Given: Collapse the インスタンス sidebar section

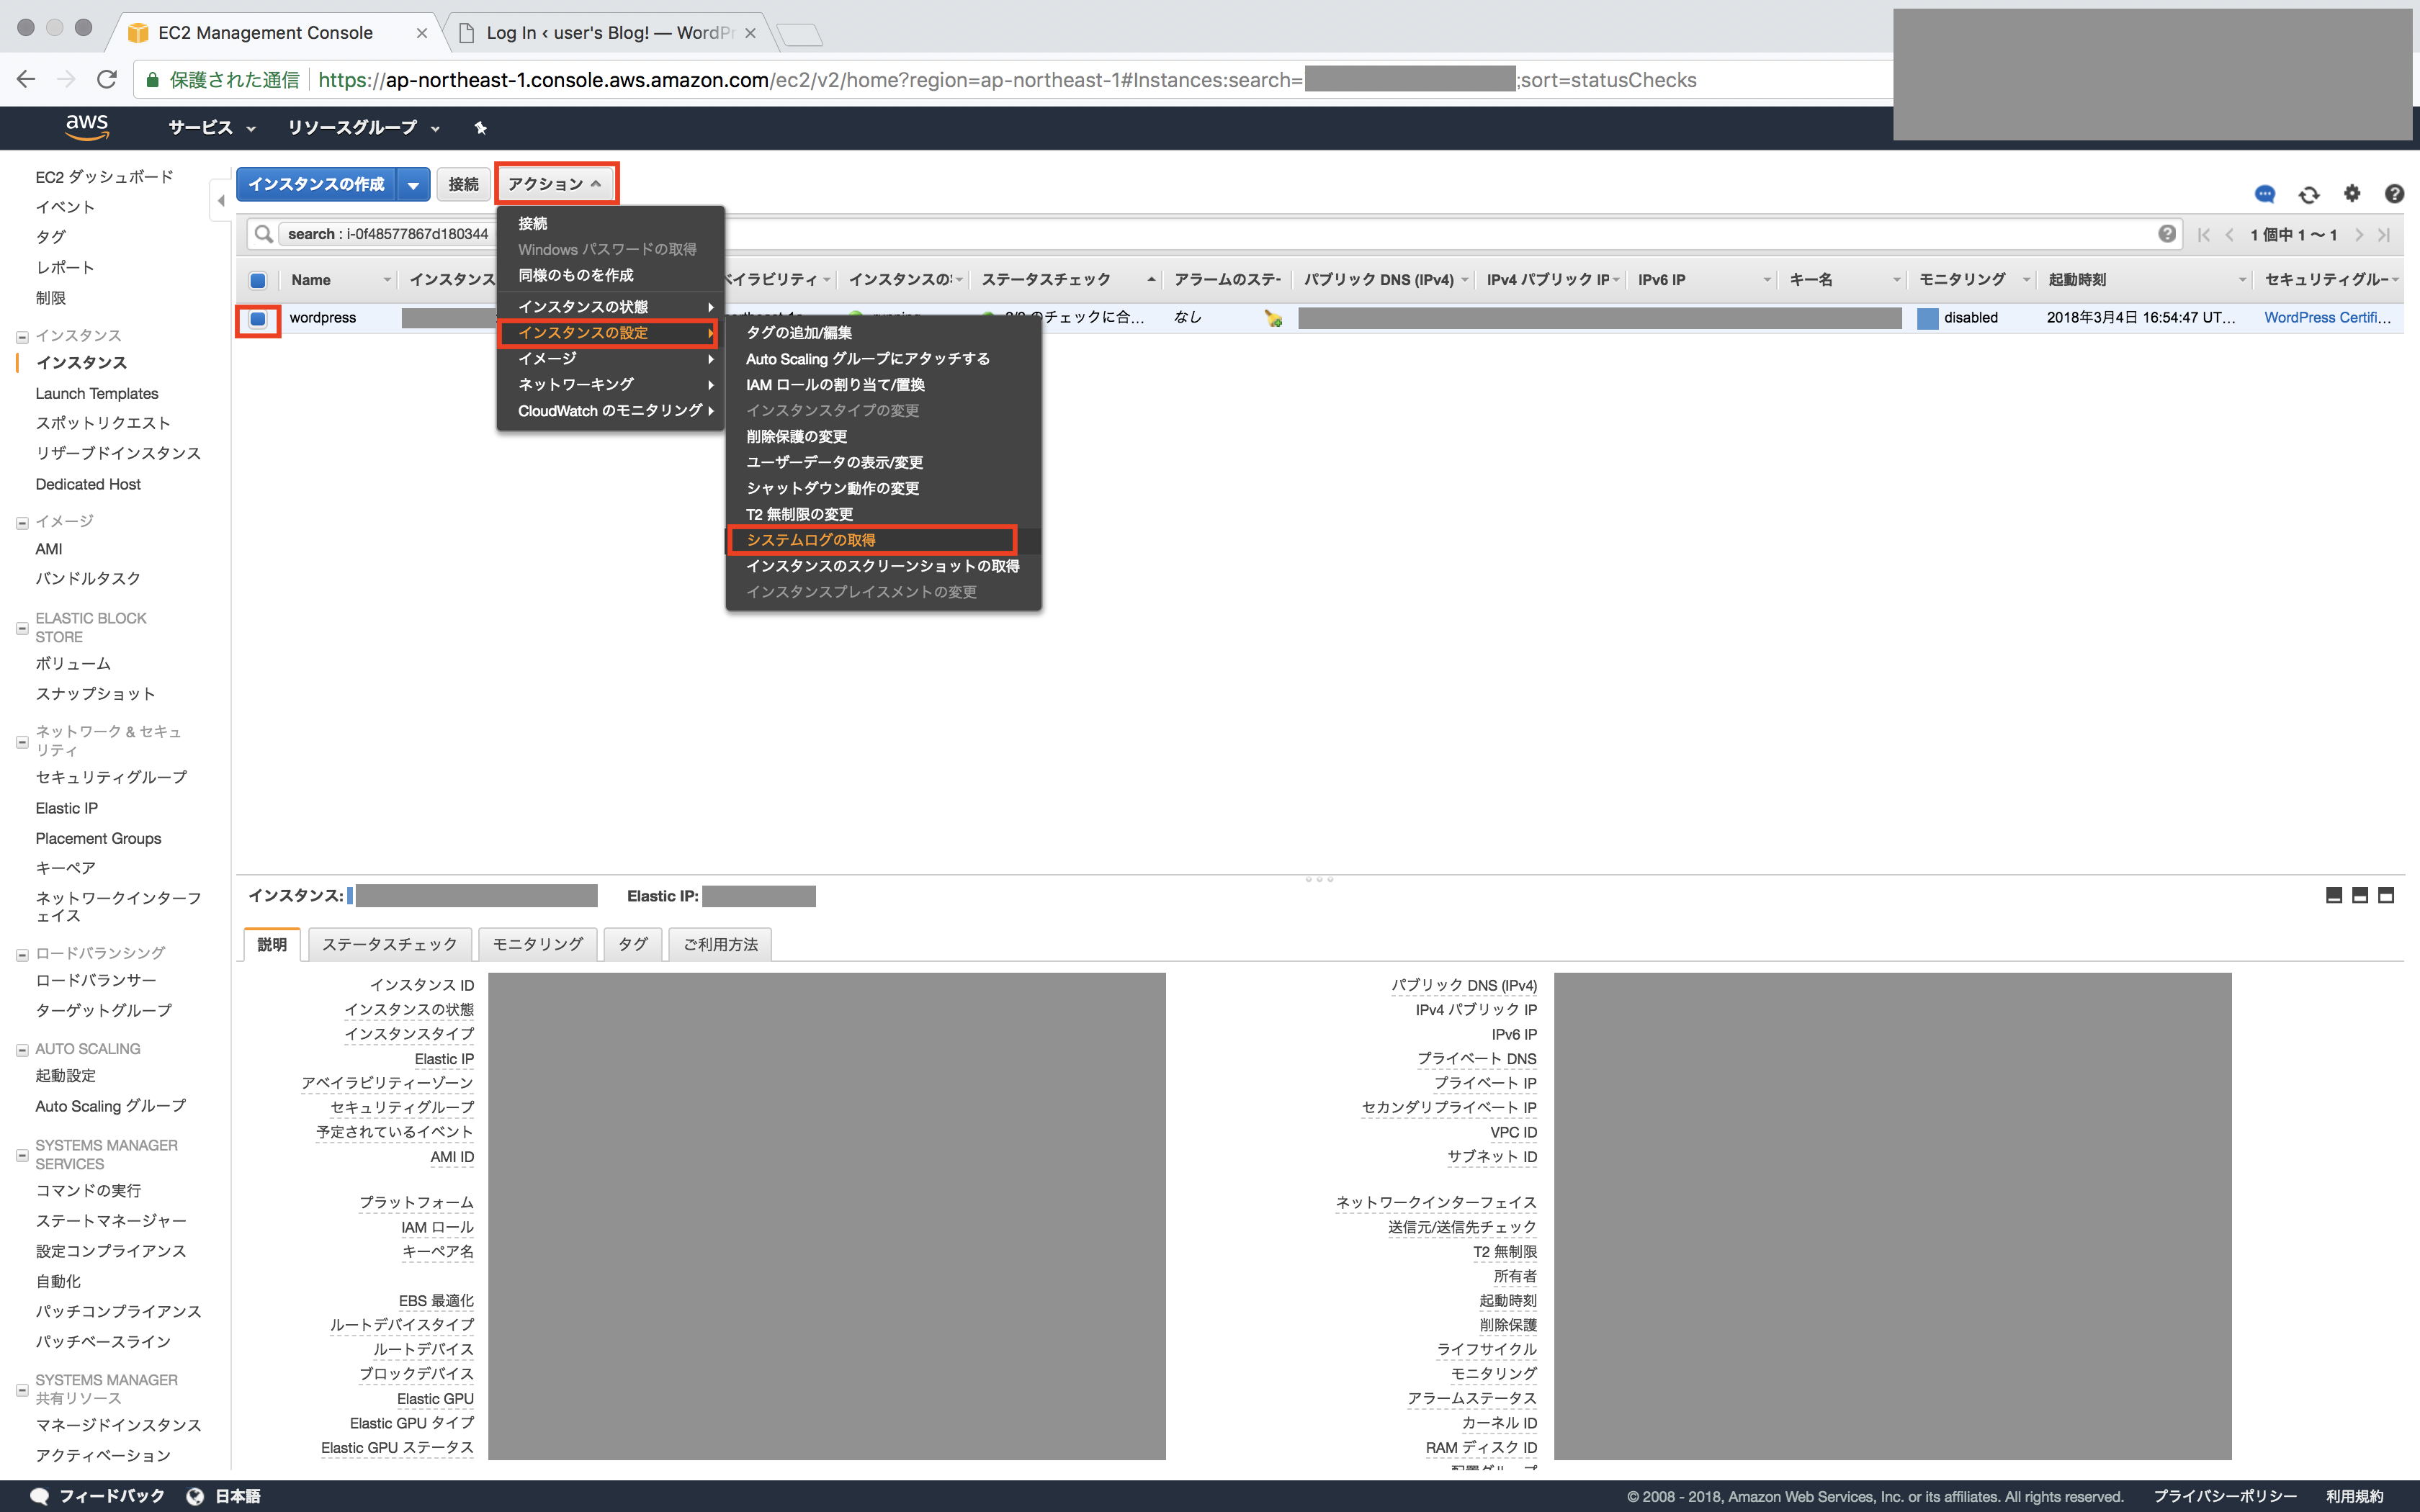Looking at the screenshot, I should click(x=22, y=336).
